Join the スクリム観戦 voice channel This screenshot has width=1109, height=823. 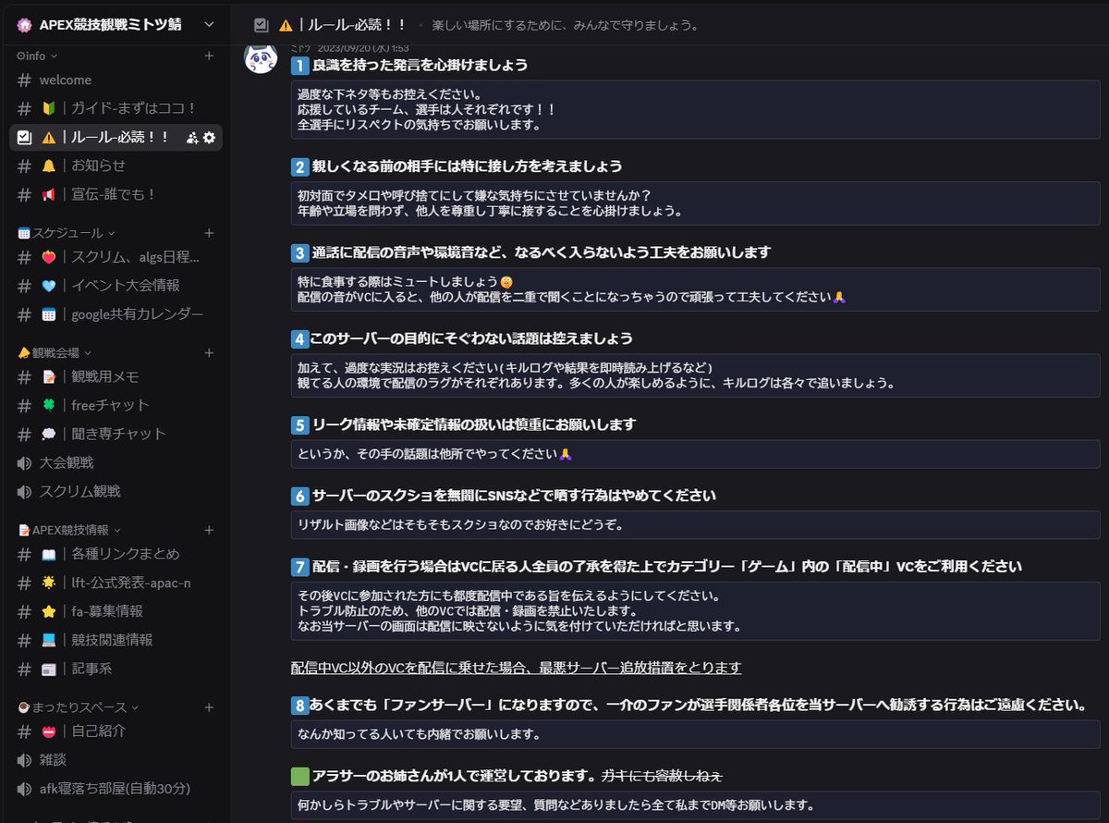click(x=116, y=491)
